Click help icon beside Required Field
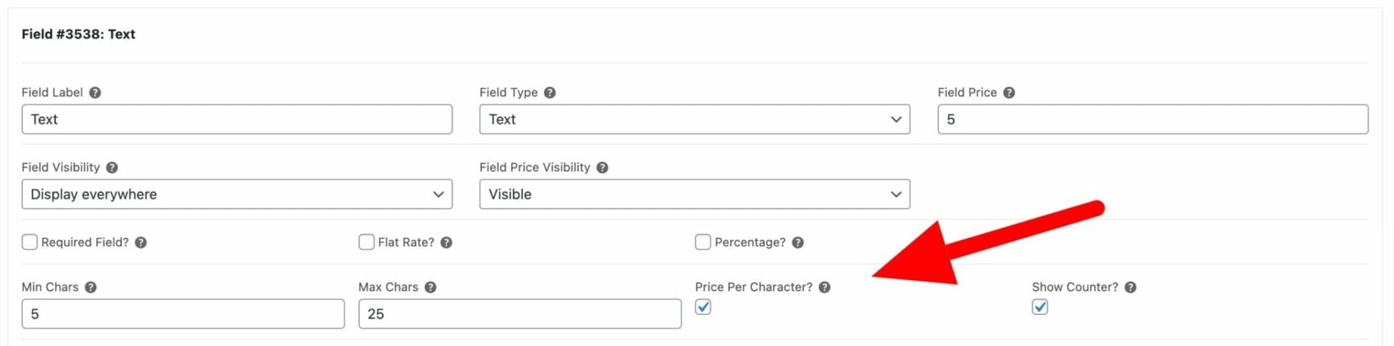 pos(141,242)
